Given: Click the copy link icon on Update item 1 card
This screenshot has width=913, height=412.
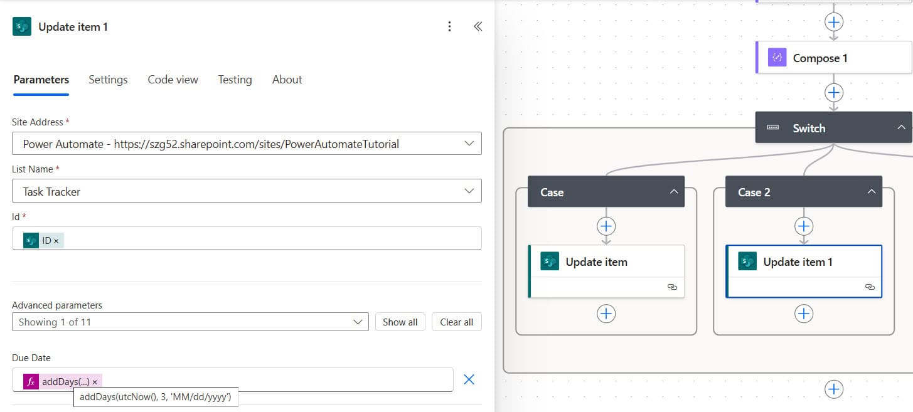Looking at the screenshot, I should 870,287.
